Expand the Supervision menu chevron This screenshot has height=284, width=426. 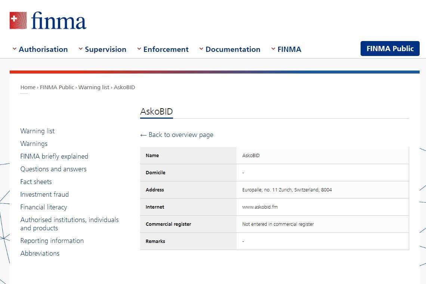(x=80, y=49)
